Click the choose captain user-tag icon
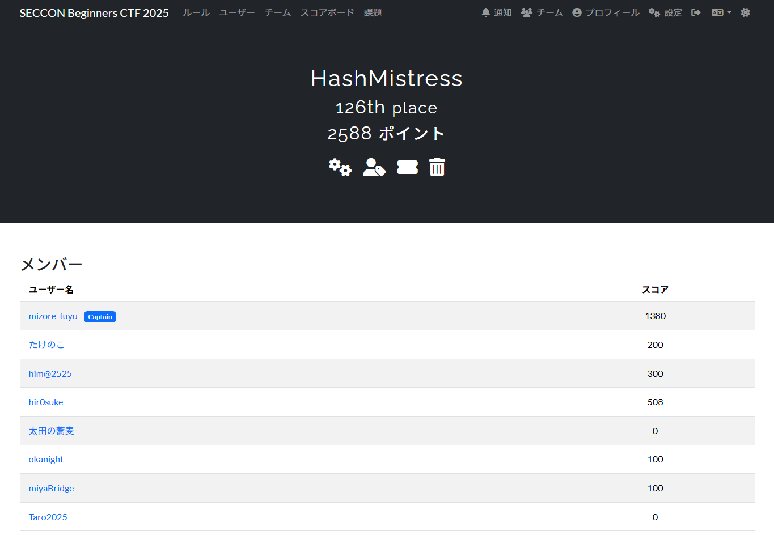The width and height of the screenshot is (774, 535). (374, 167)
